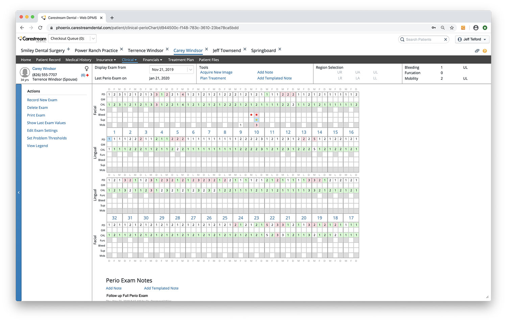Screen dimensions: 507x322
Task: Open the Chrome profile avatar icon
Action: tap(476, 28)
